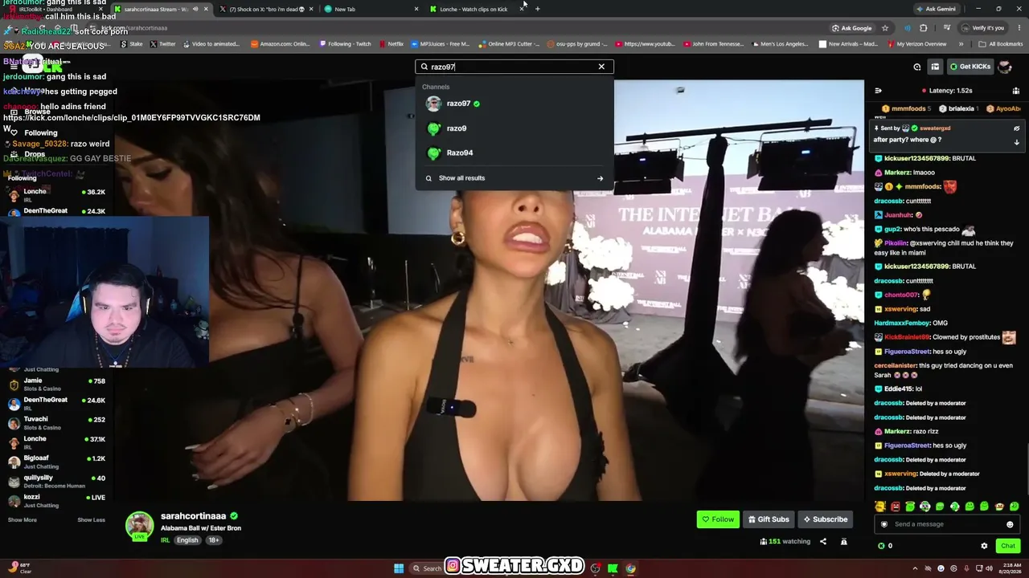1029x578 pixels.
Task: Open Jamie channel in sidebar
Action: (x=56, y=385)
